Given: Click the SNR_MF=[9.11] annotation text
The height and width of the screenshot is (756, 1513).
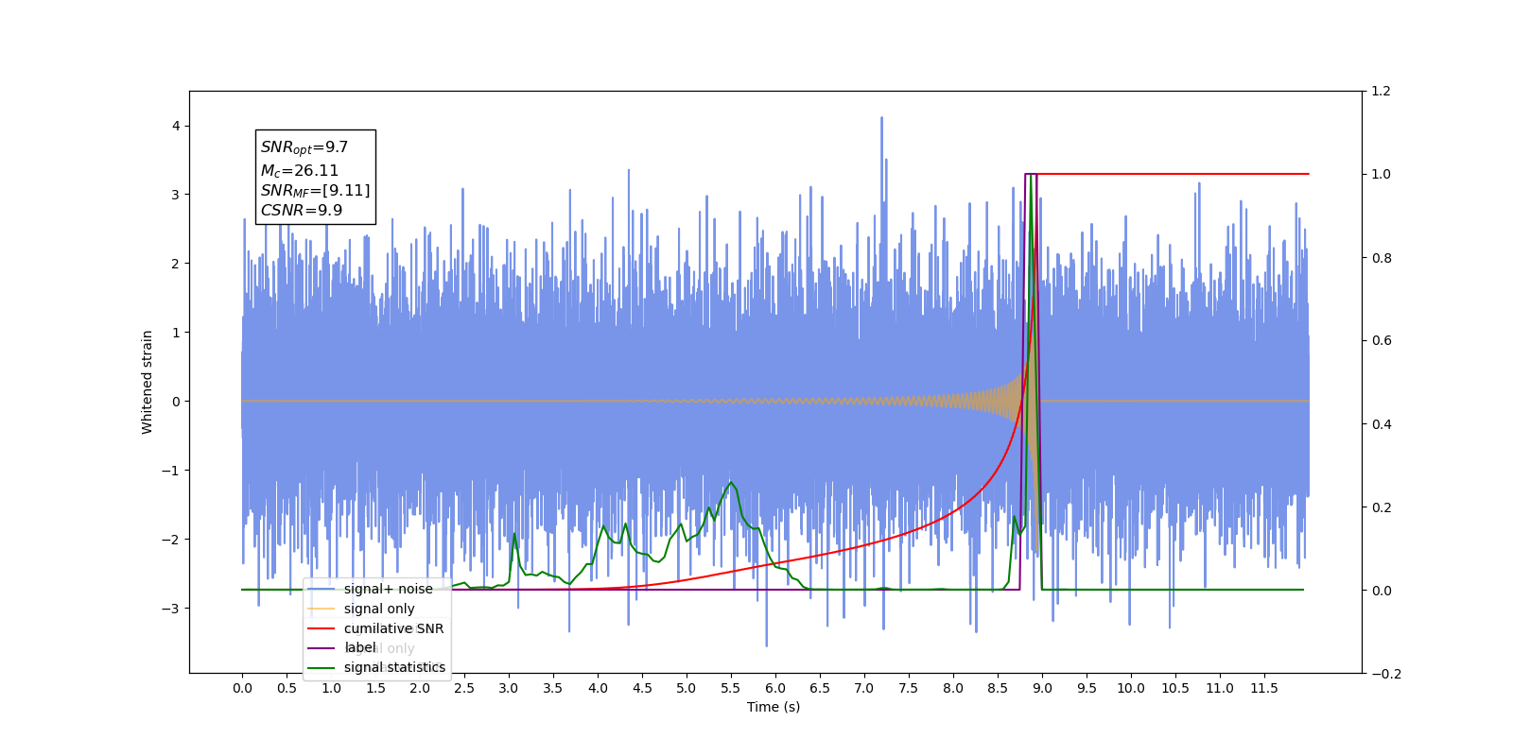Looking at the screenshot, I should (316, 191).
